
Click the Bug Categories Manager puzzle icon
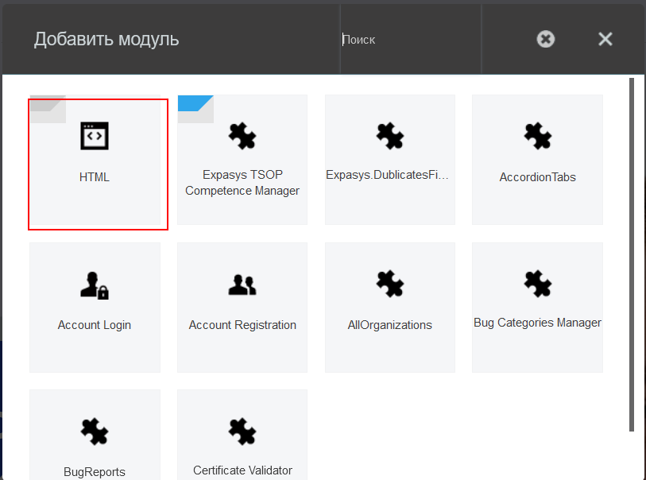[x=537, y=284]
